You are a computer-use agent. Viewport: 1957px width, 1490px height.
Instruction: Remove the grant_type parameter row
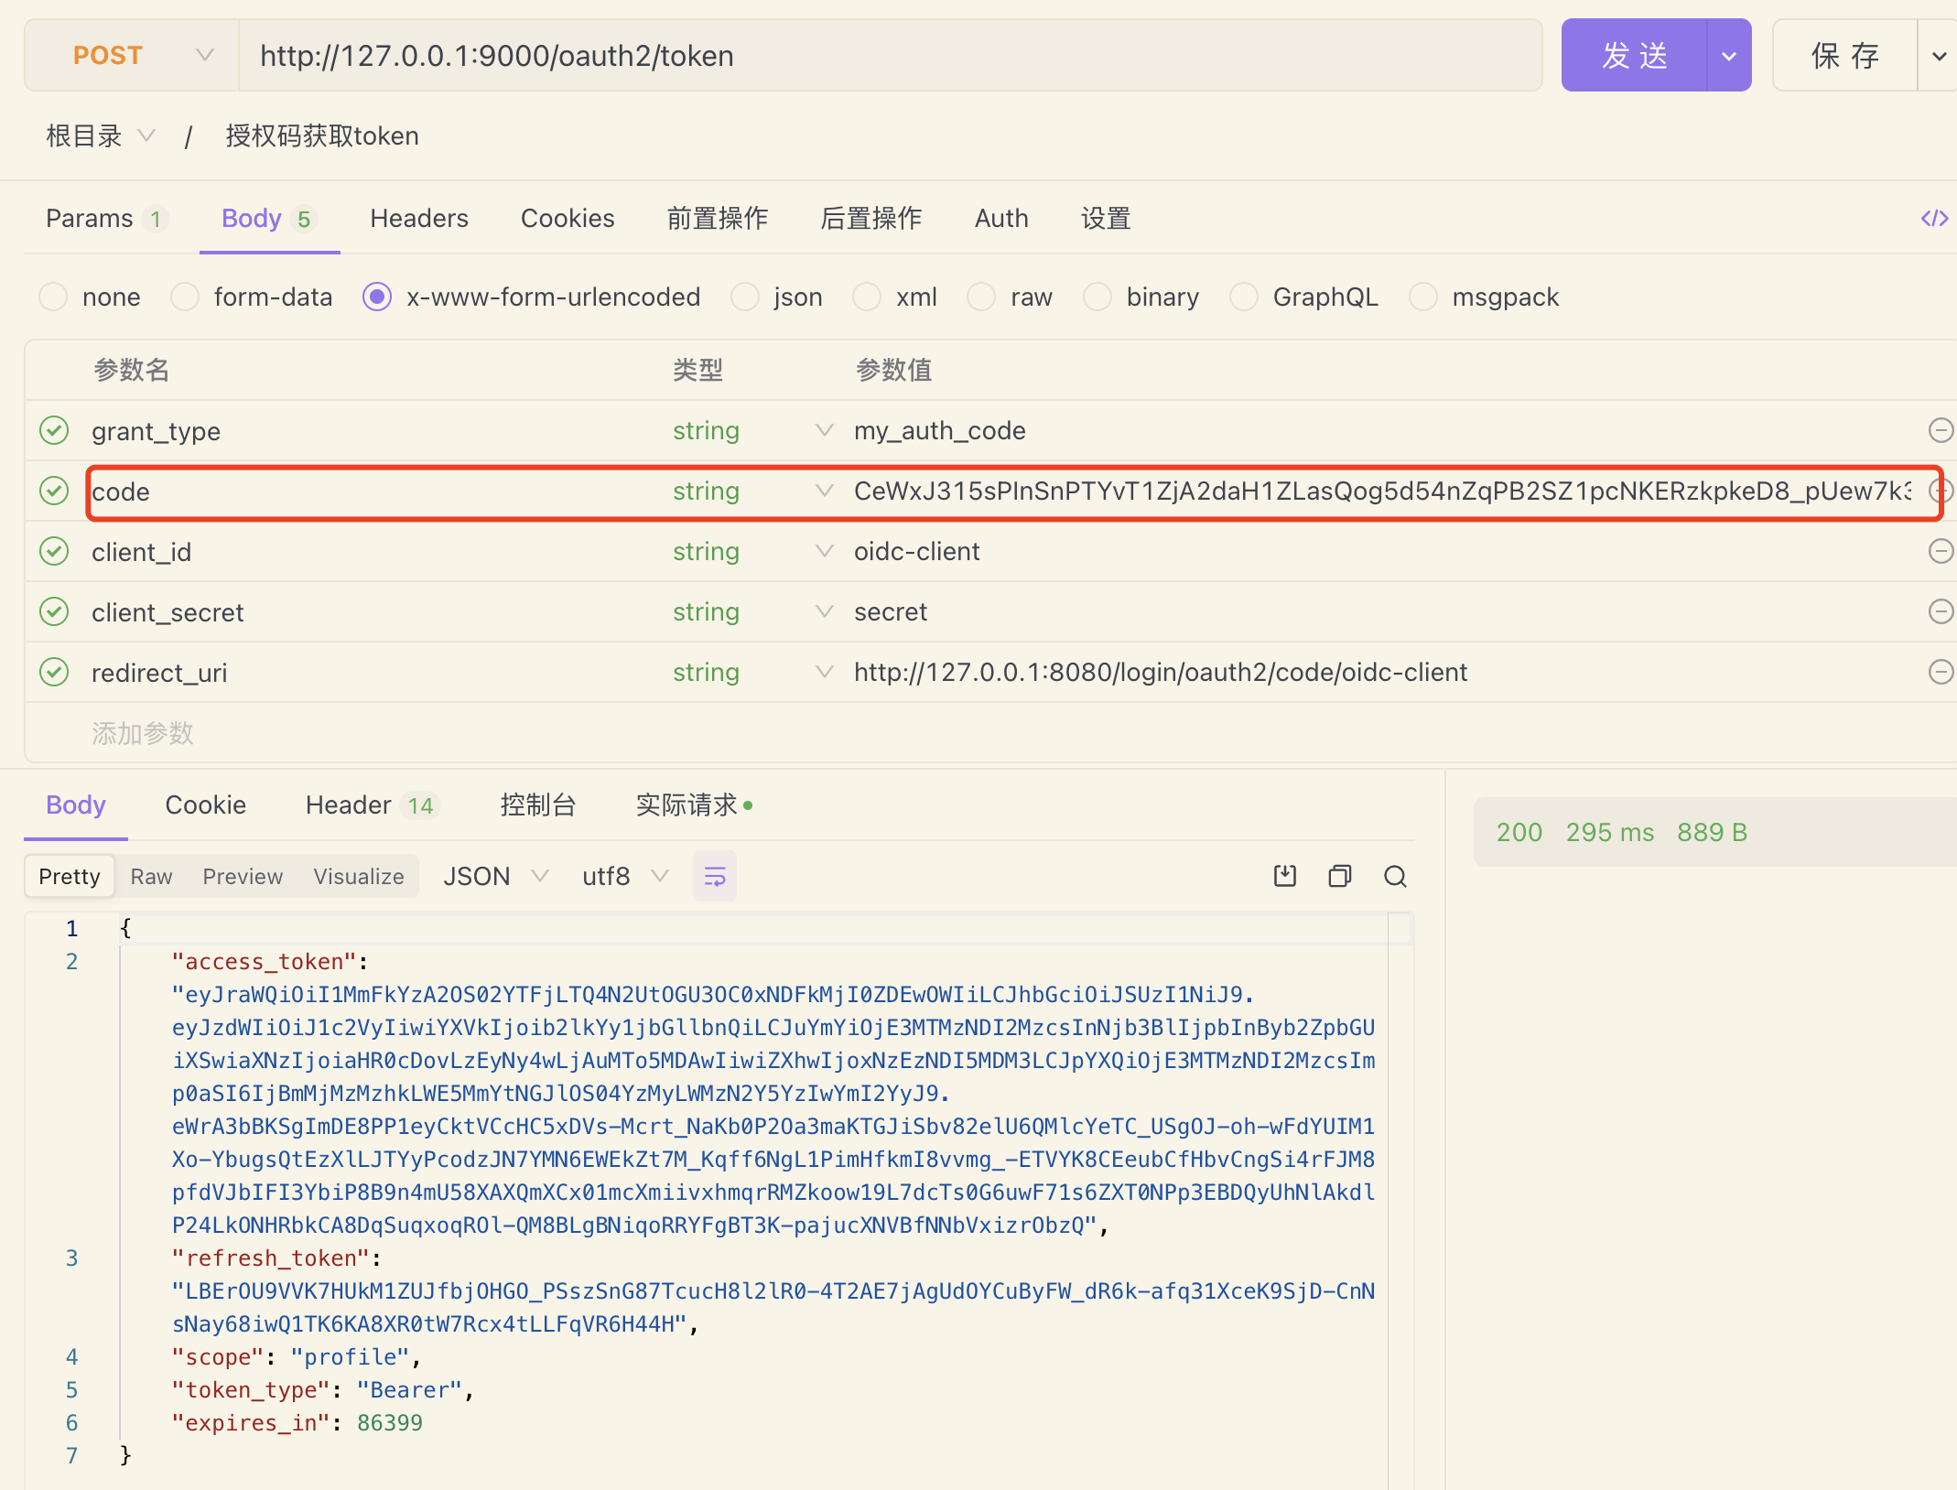tap(1941, 430)
